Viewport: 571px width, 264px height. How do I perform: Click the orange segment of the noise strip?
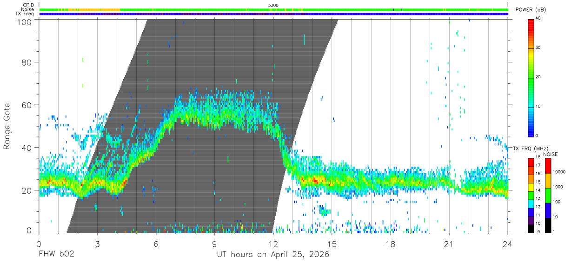pyautogui.click(x=100, y=9)
